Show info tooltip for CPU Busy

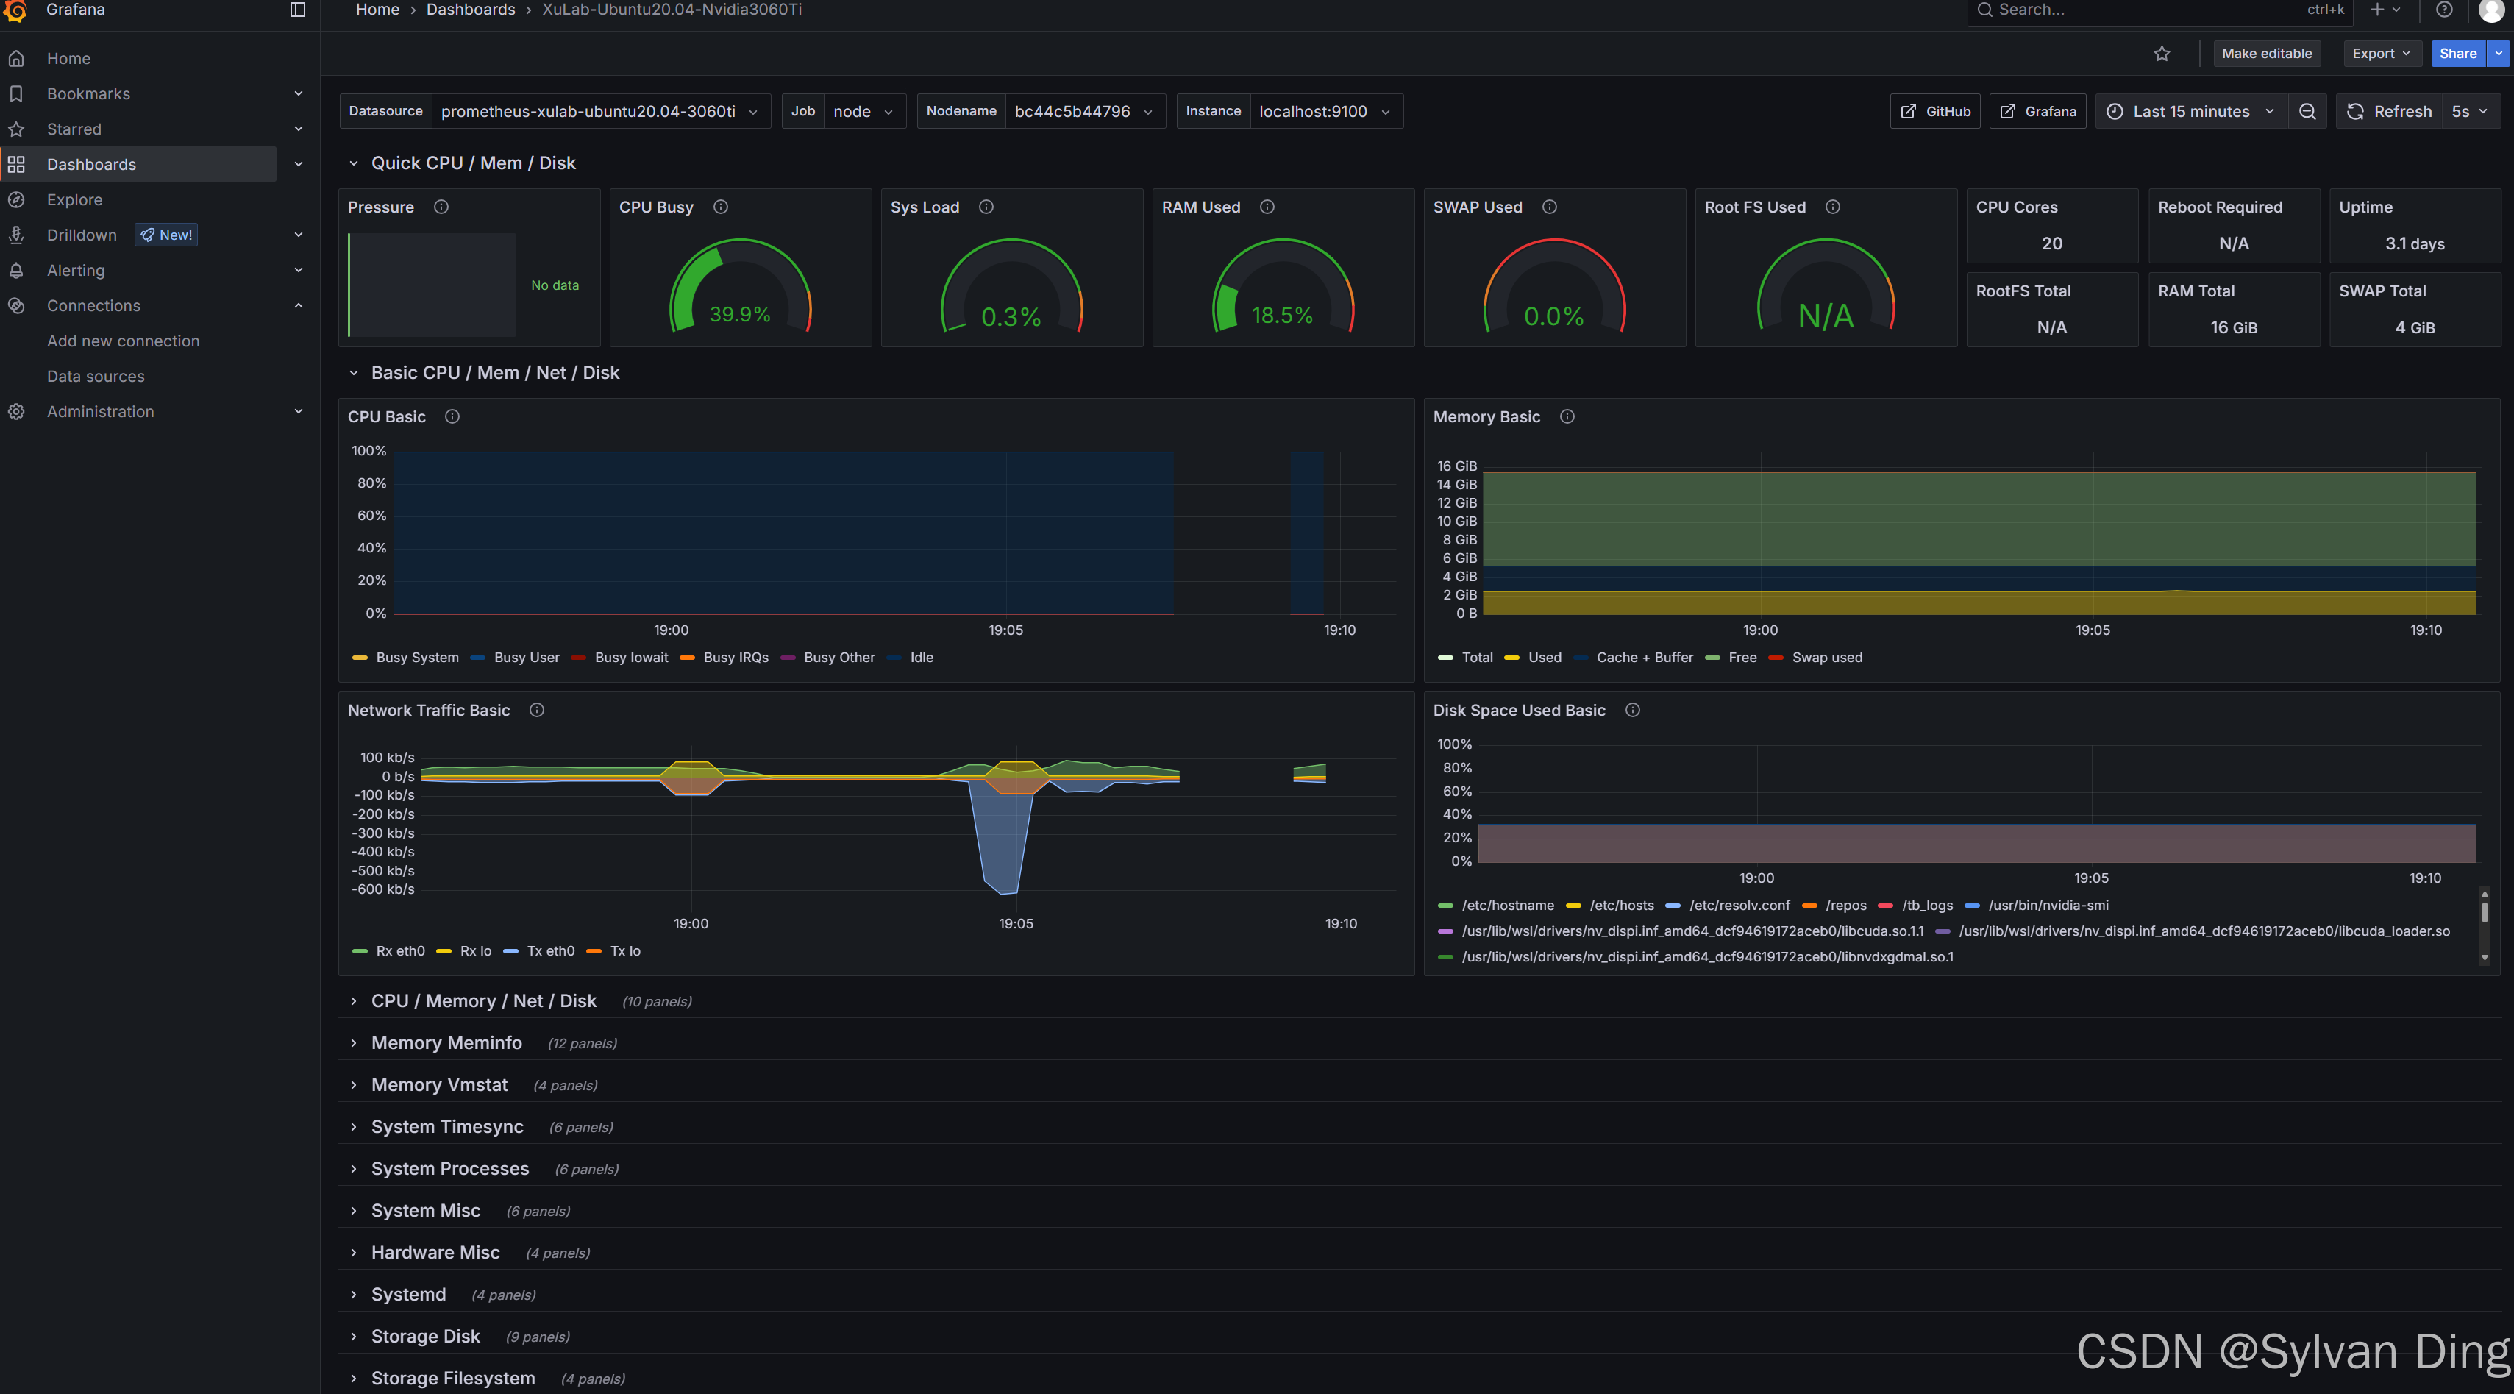coord(720,207)
